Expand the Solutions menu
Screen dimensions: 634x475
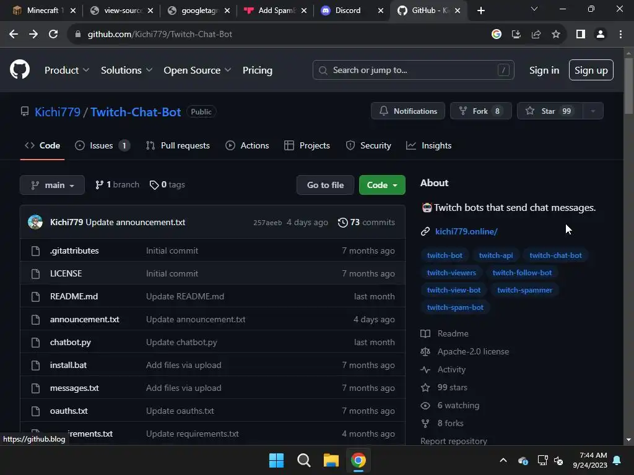[126, 71]
